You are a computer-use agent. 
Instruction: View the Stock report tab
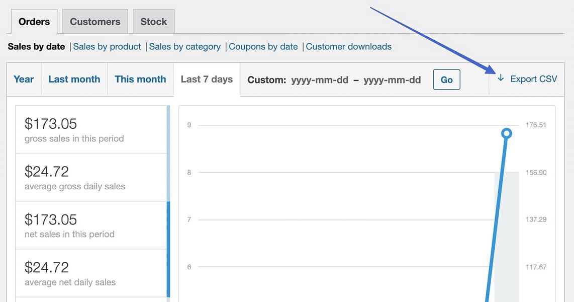pyautogui.click(x=153, y=21)
